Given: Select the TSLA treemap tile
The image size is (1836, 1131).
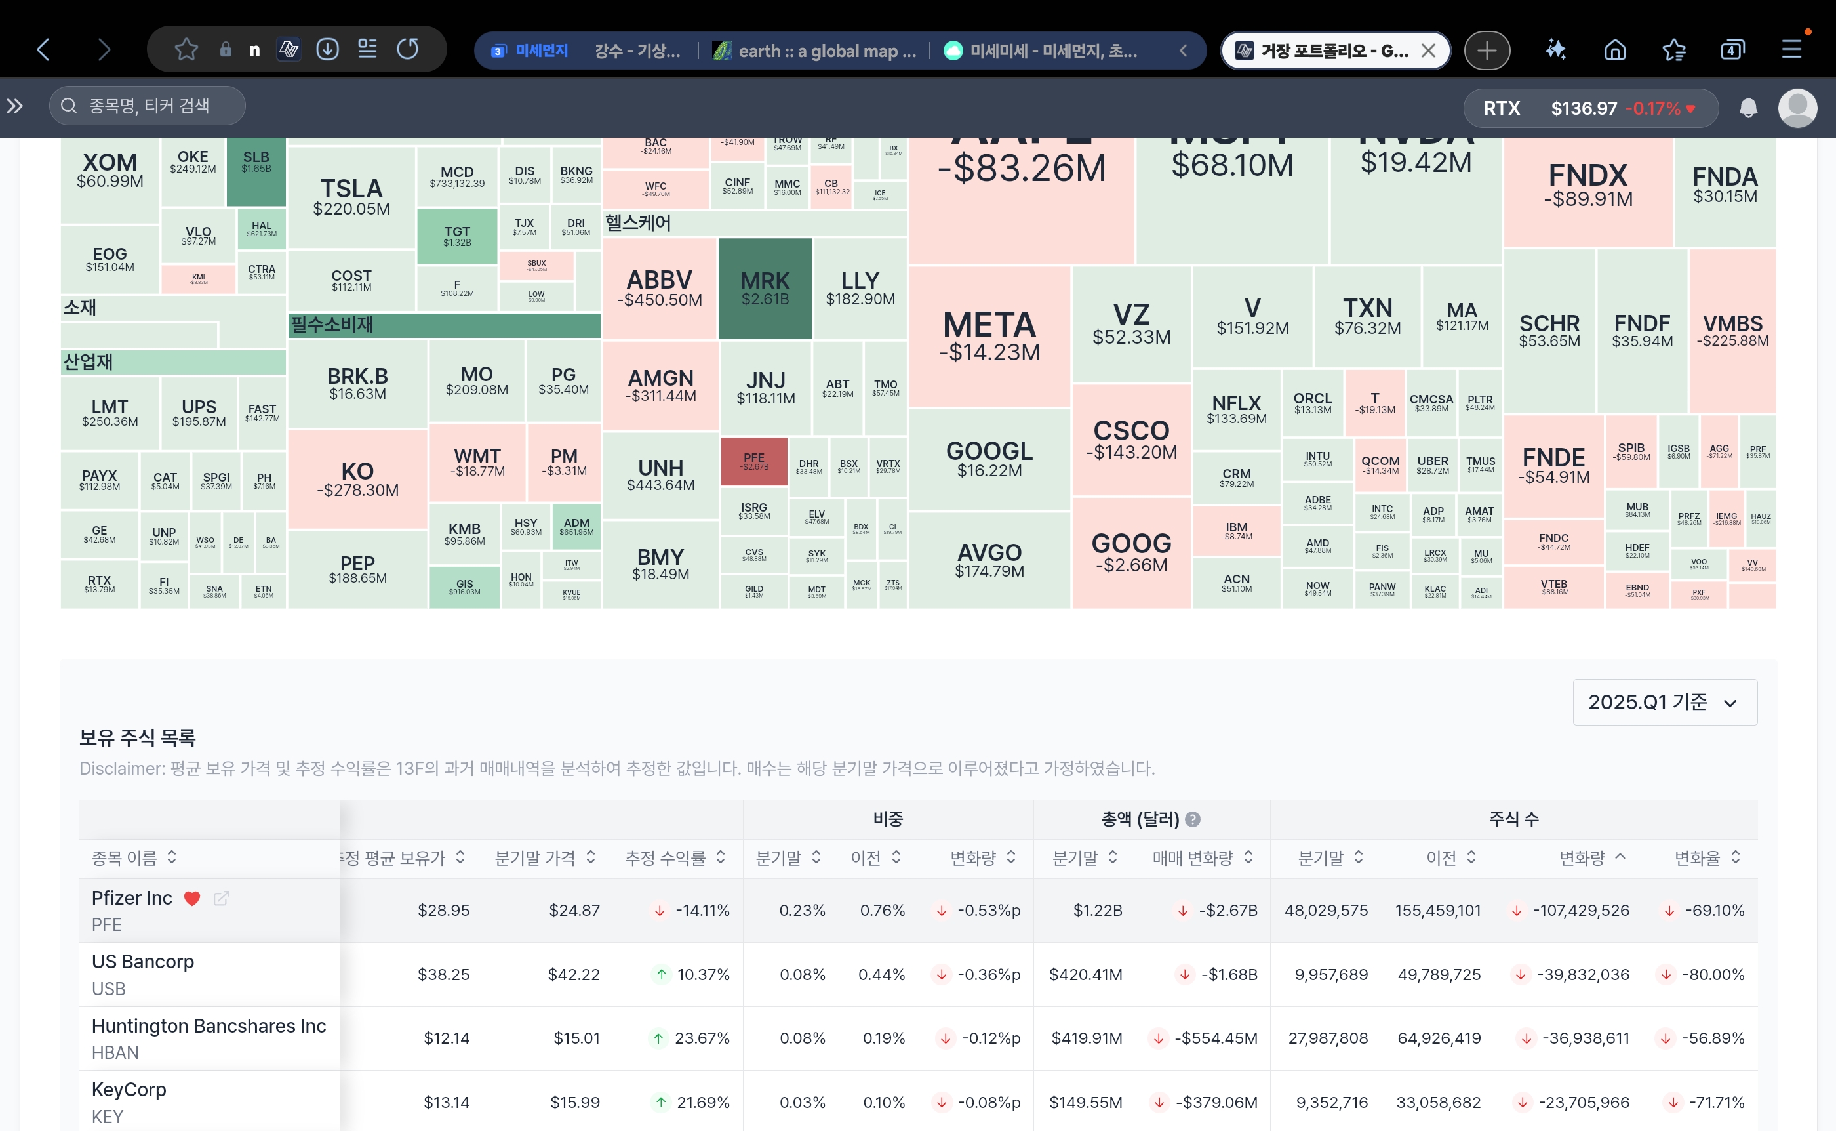Looking at the screenshot, I should [x=351, y=197].
